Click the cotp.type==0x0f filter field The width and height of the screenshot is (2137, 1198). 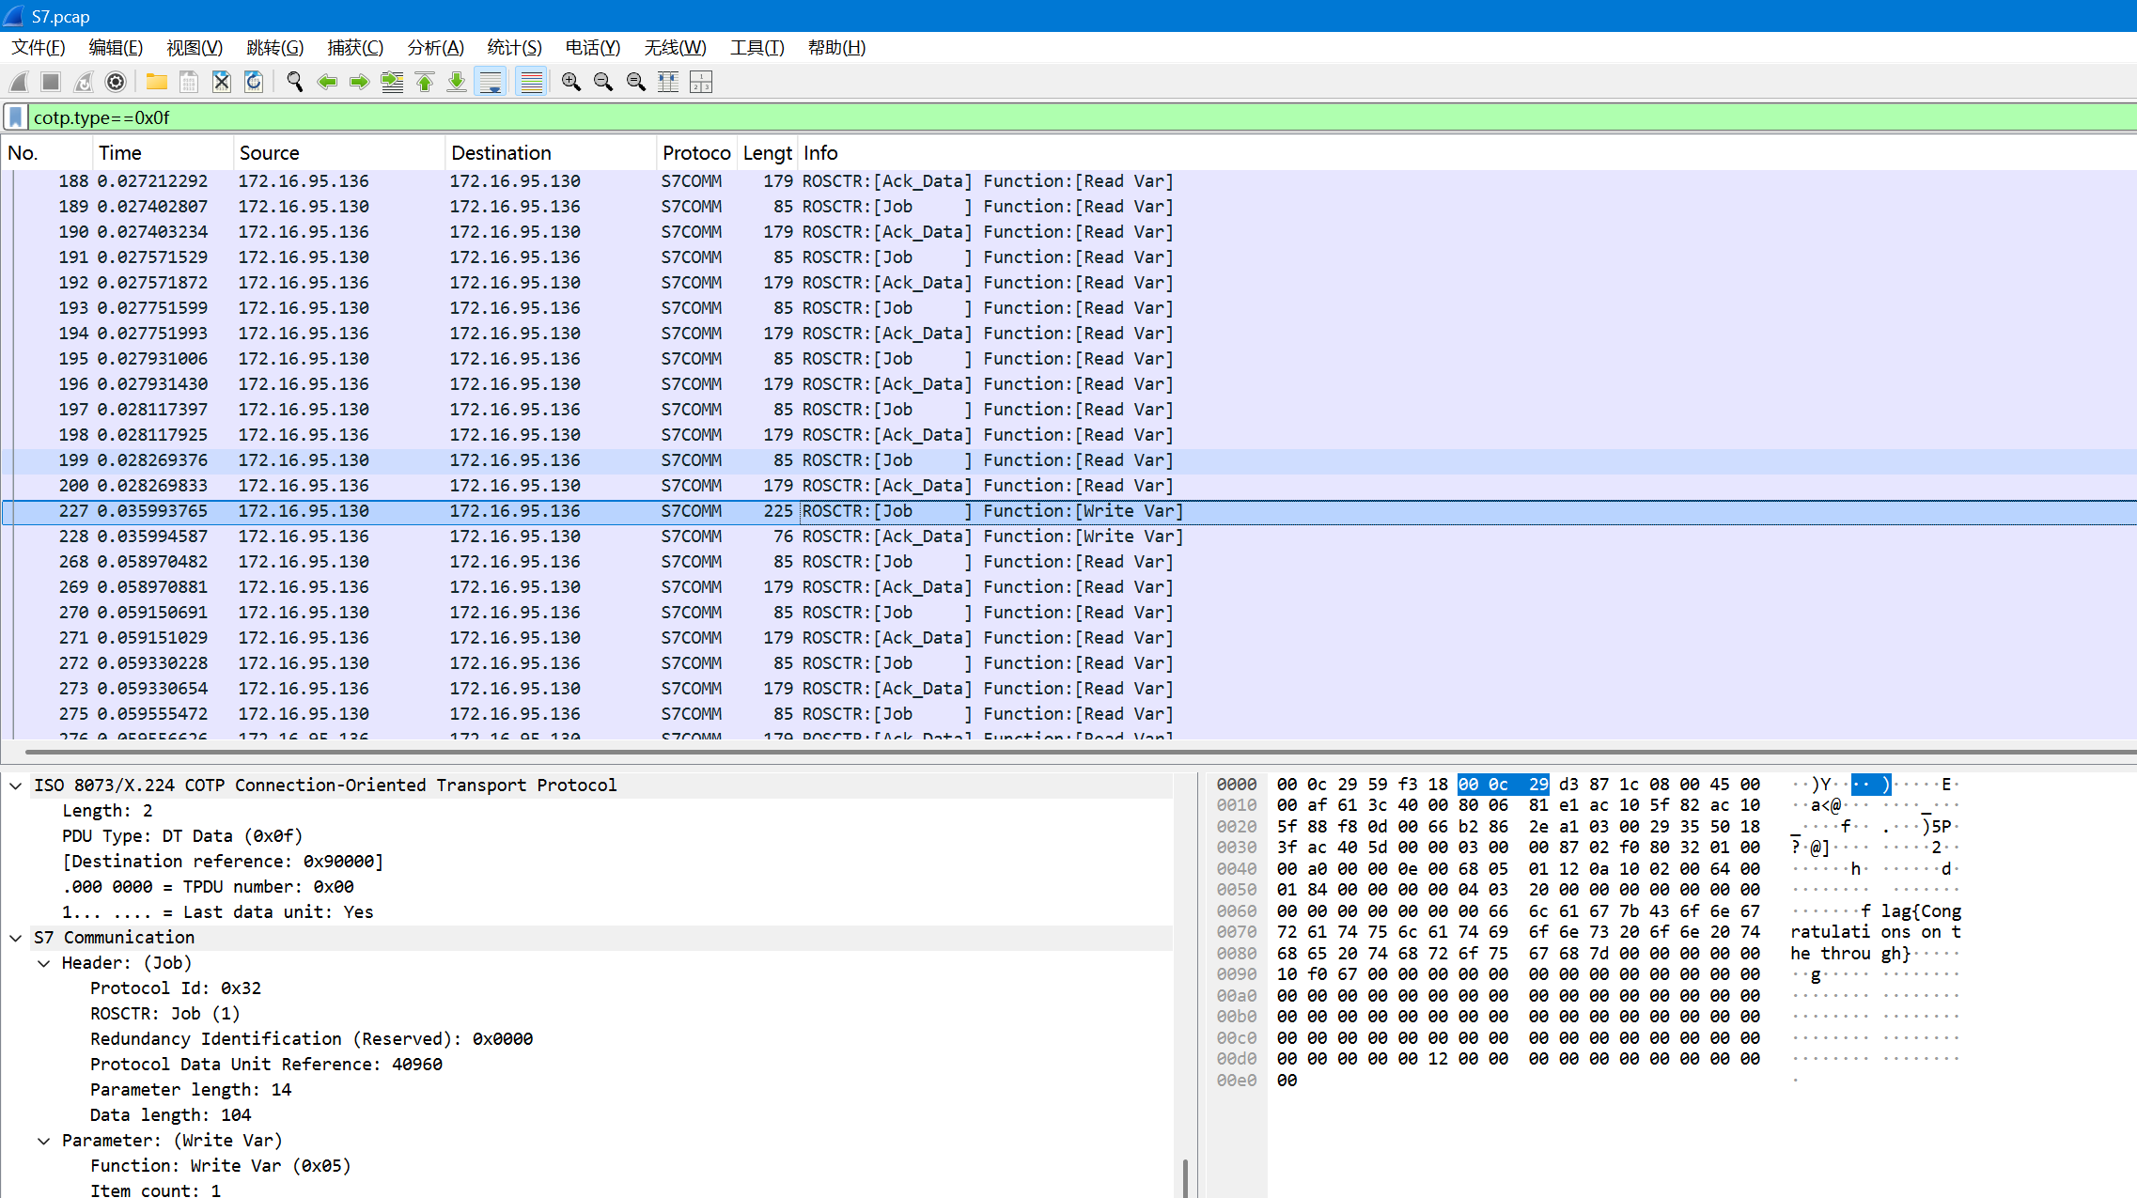click(1034, 117)
